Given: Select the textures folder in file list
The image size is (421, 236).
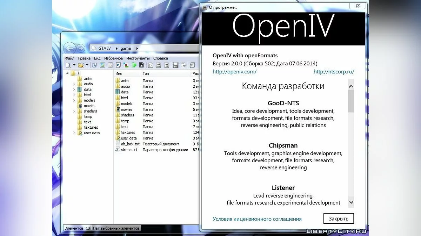Looking at the screenshot, I should click(128, 133).
